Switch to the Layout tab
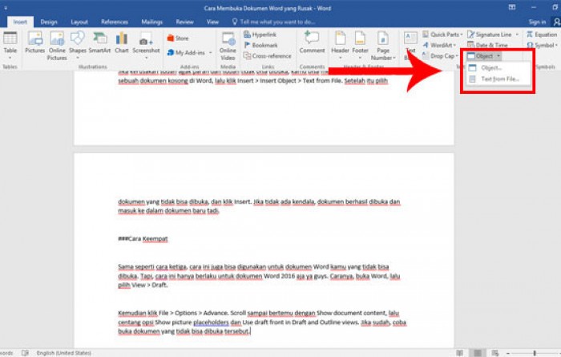 [79, 22]
